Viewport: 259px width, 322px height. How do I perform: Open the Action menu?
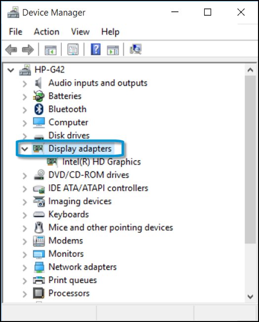46,32
